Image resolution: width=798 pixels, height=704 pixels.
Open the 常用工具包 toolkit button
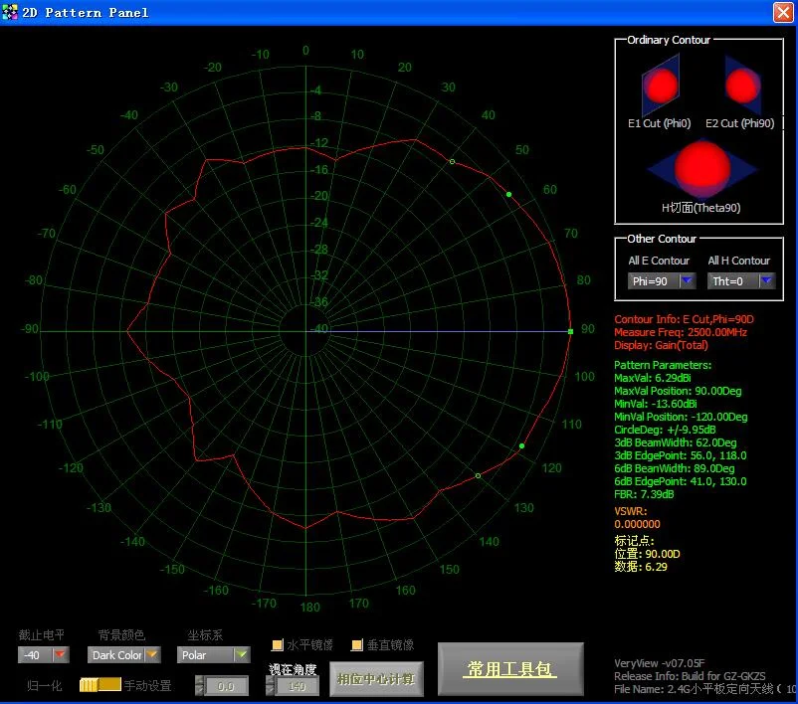click(510, 670)
